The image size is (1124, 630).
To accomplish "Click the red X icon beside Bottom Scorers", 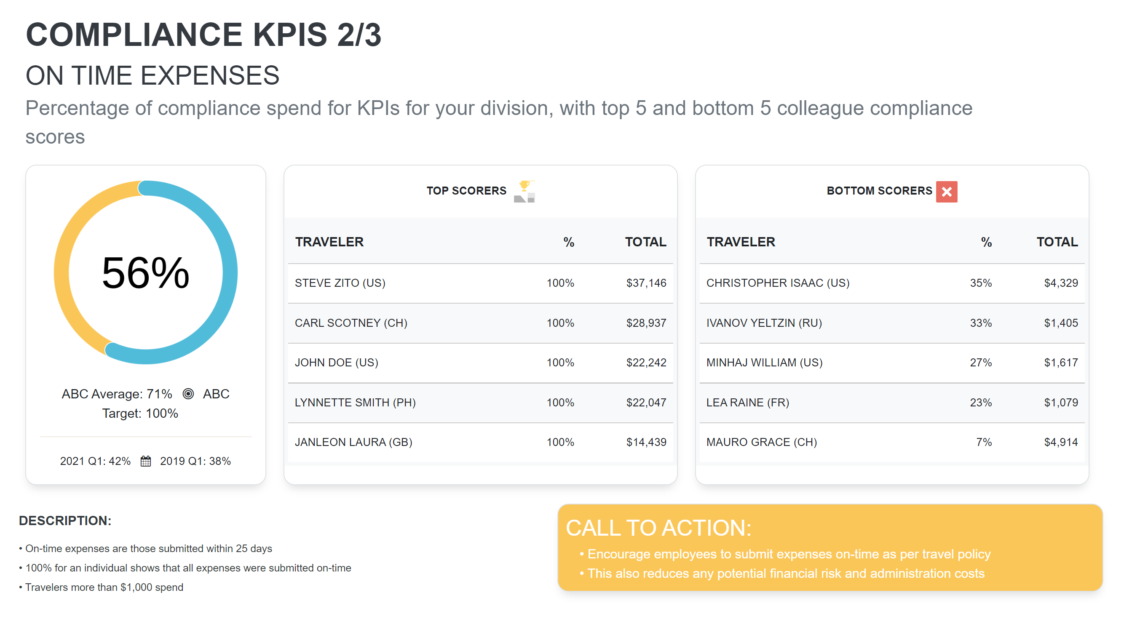I will (x=946, y=192).
